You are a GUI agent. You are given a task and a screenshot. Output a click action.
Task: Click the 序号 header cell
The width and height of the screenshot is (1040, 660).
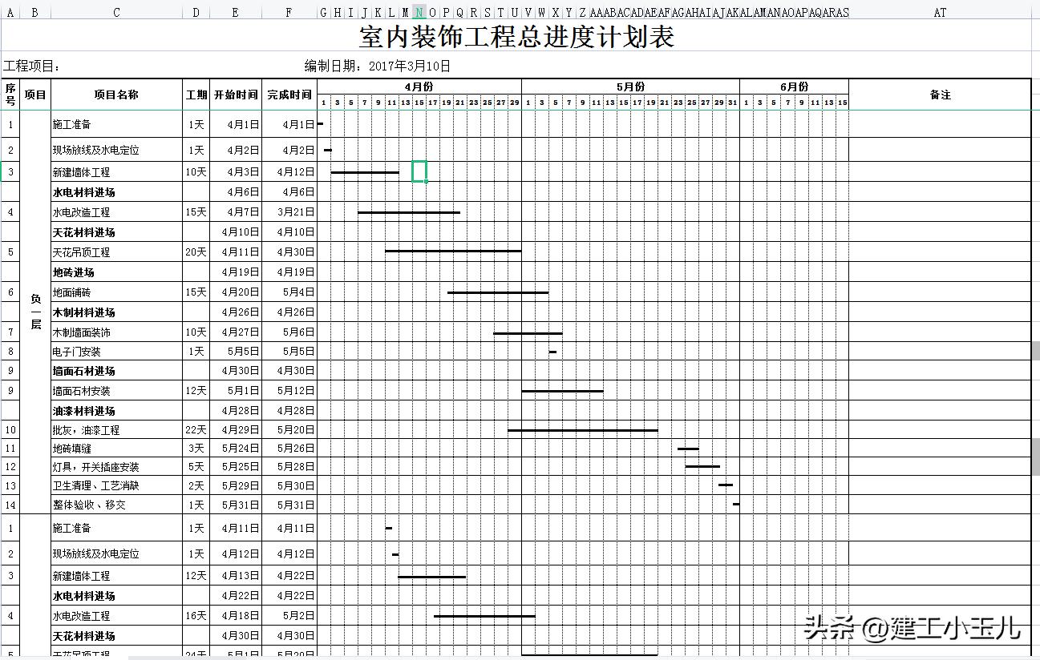(10, 95)
